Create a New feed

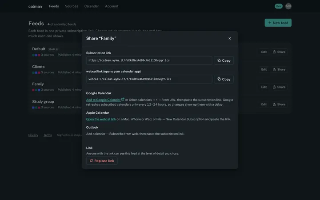pyautogui.click(x=278, y=23)
